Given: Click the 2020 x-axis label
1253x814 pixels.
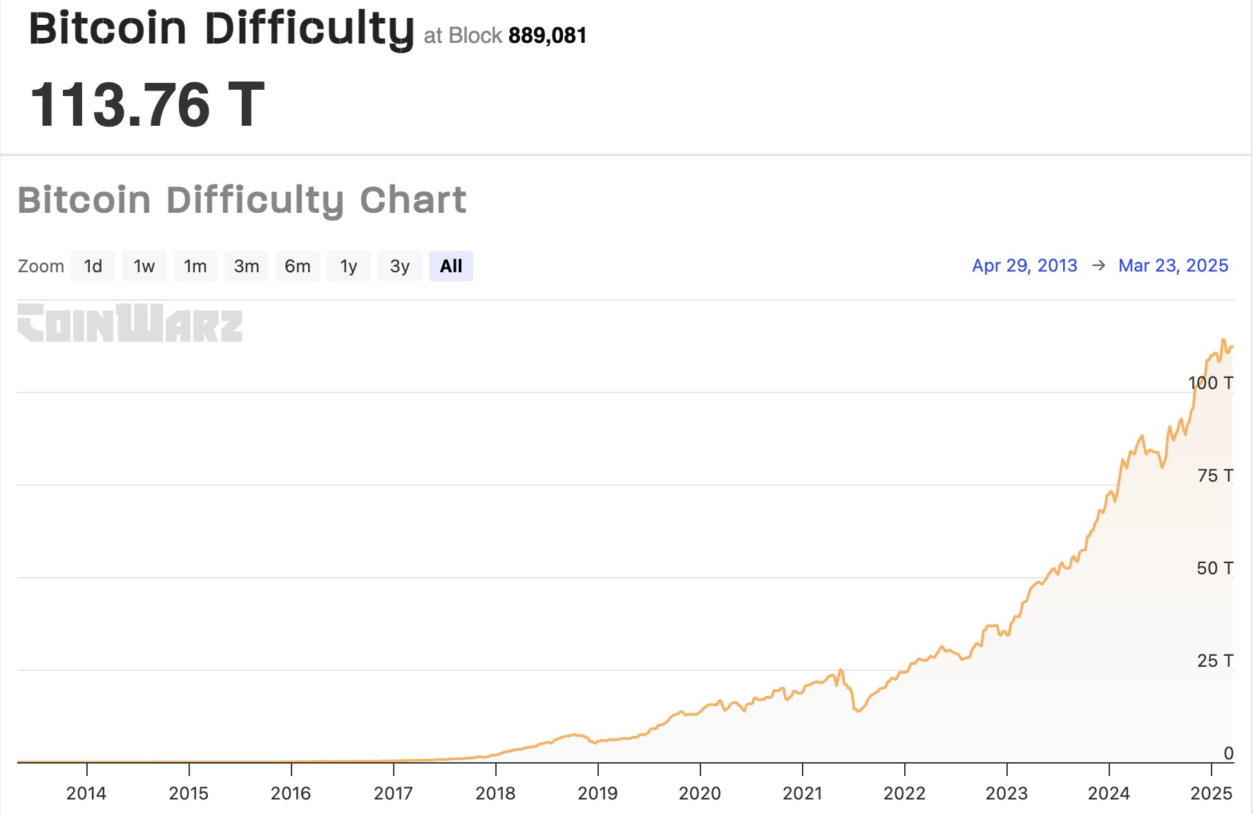Looking at the screenshot, I should pyautogui.click(x=700, y=793).
